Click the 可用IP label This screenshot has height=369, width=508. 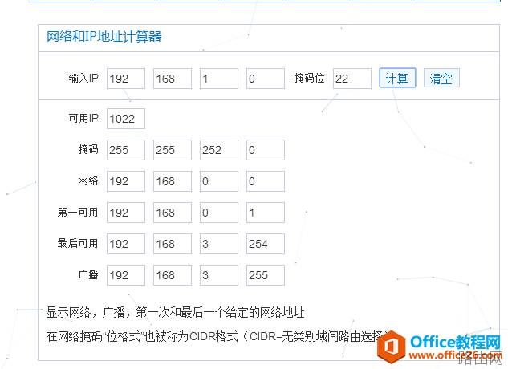tap(83, 118)
